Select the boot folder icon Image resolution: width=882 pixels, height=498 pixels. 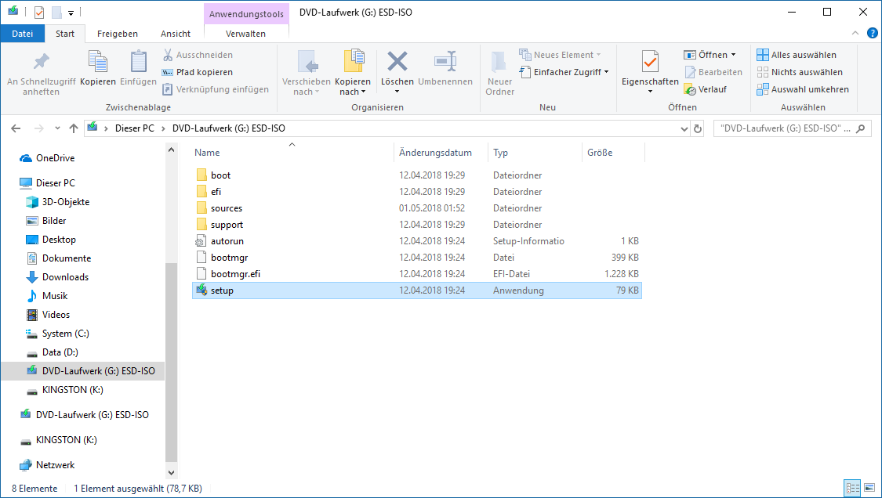(201, 175)
